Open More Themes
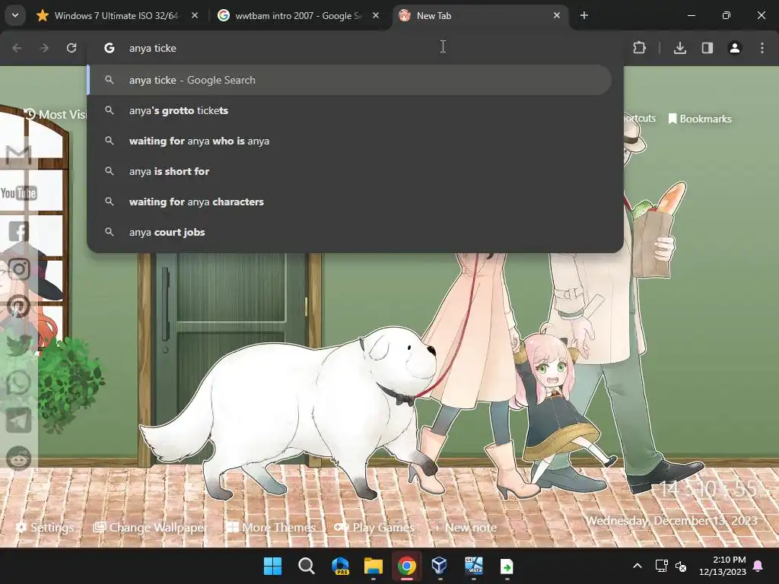The width and height of the screenshot is (779, 584). point(272,528)
